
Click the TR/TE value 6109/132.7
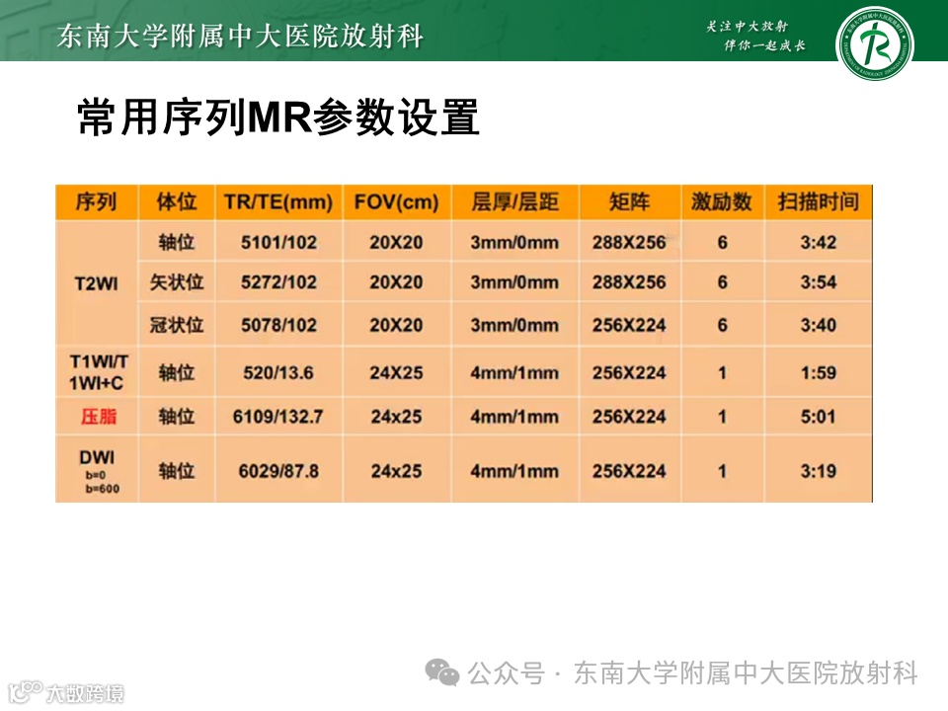pyautogui.click(x=278, y=417)
